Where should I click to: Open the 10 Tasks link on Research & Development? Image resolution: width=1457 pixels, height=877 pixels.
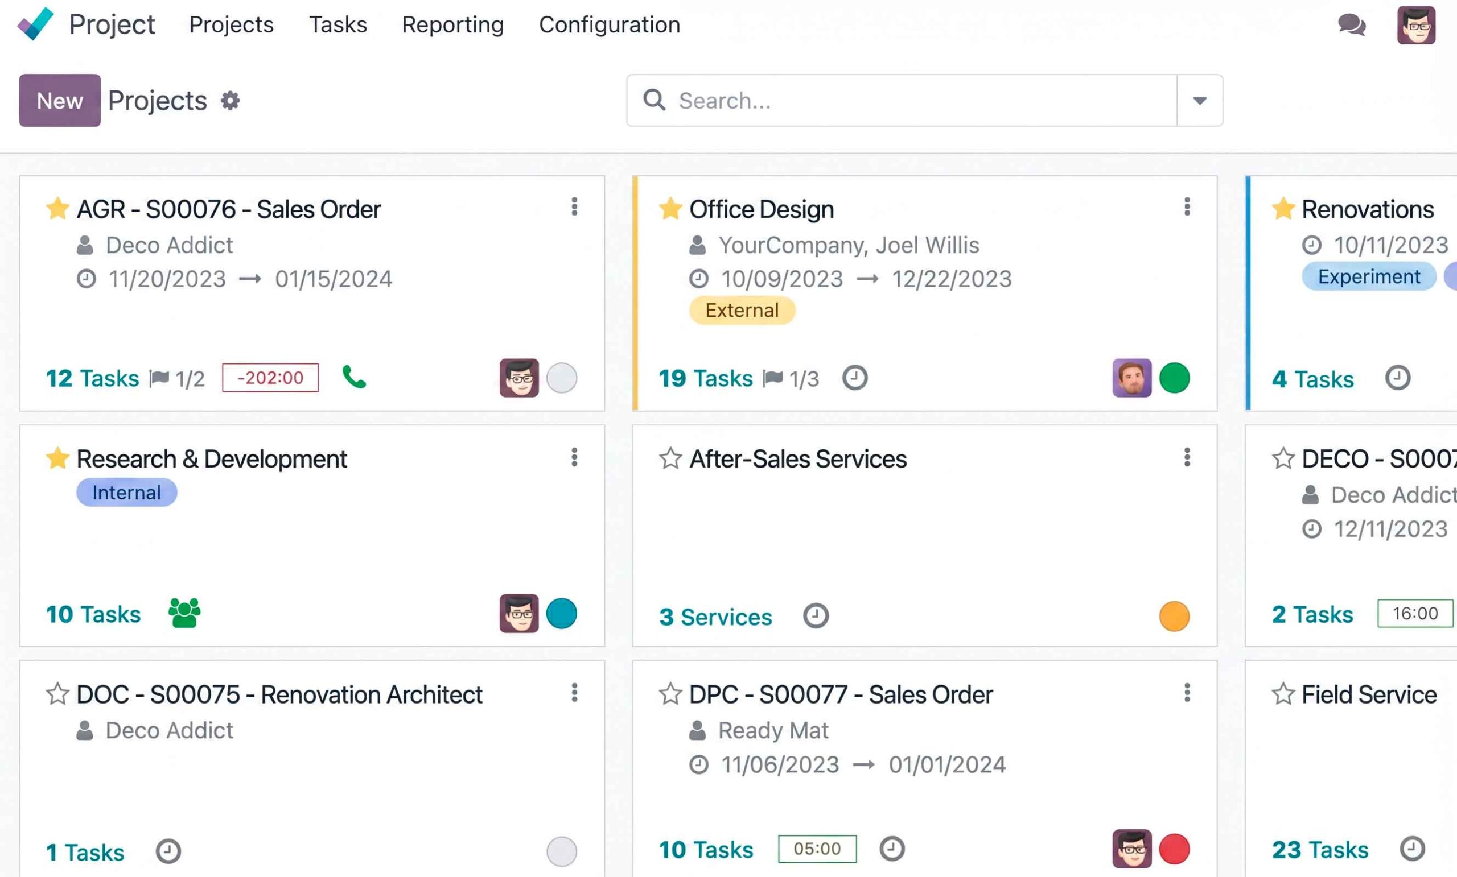pos(93,615)
